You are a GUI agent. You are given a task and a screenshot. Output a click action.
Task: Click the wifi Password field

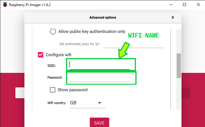99,78
